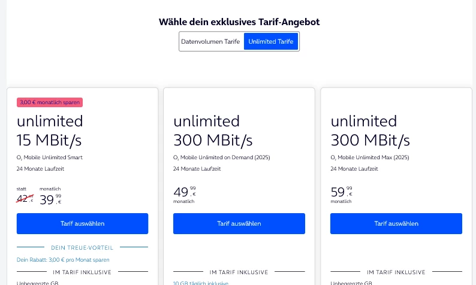The height and width of the screenshot is (285, 476).
Task: Choose the unlimited 15 MBit/s tariff button
Action: pyautogui.click(x=82, y=223)
